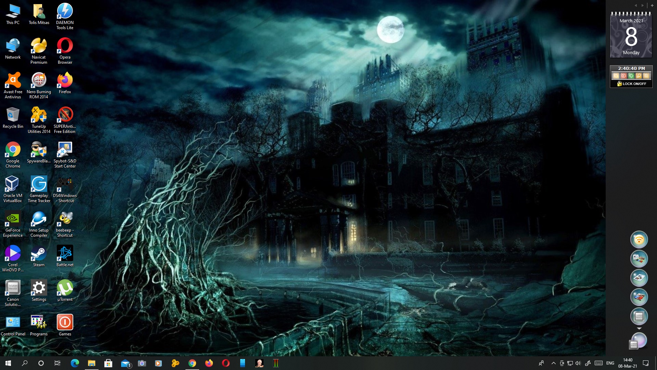The height and width of the screenshot is (370, 657).
Task: Open the March 2021 calendar gadget
Action: pos(631,35)
